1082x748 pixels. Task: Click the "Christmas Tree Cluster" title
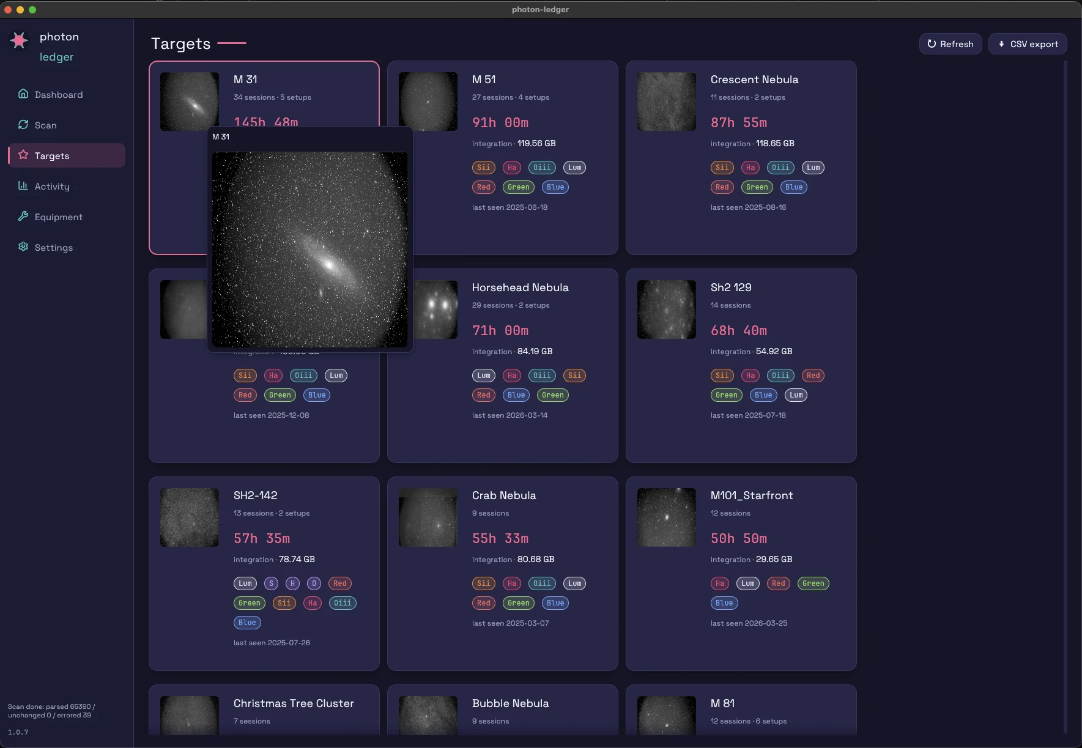click(294, 703)
